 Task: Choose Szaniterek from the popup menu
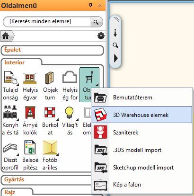(x=142, y=132)
